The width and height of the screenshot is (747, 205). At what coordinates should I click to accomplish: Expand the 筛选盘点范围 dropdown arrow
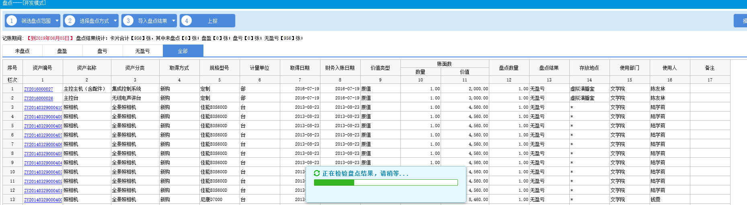(57, 21)
